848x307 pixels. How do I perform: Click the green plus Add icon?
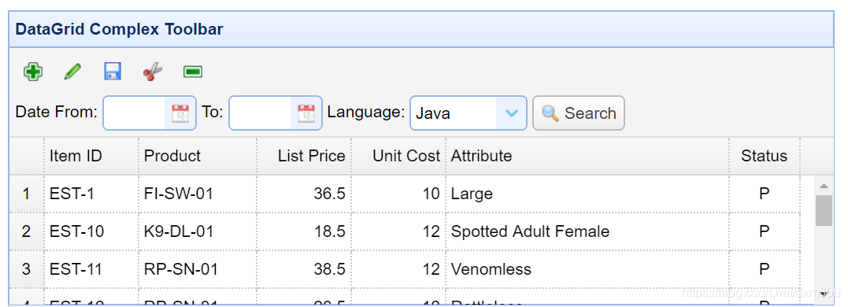[33, 72]
